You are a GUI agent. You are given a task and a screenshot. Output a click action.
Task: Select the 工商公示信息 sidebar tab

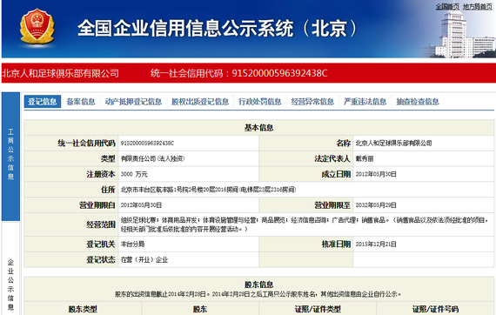10,157
